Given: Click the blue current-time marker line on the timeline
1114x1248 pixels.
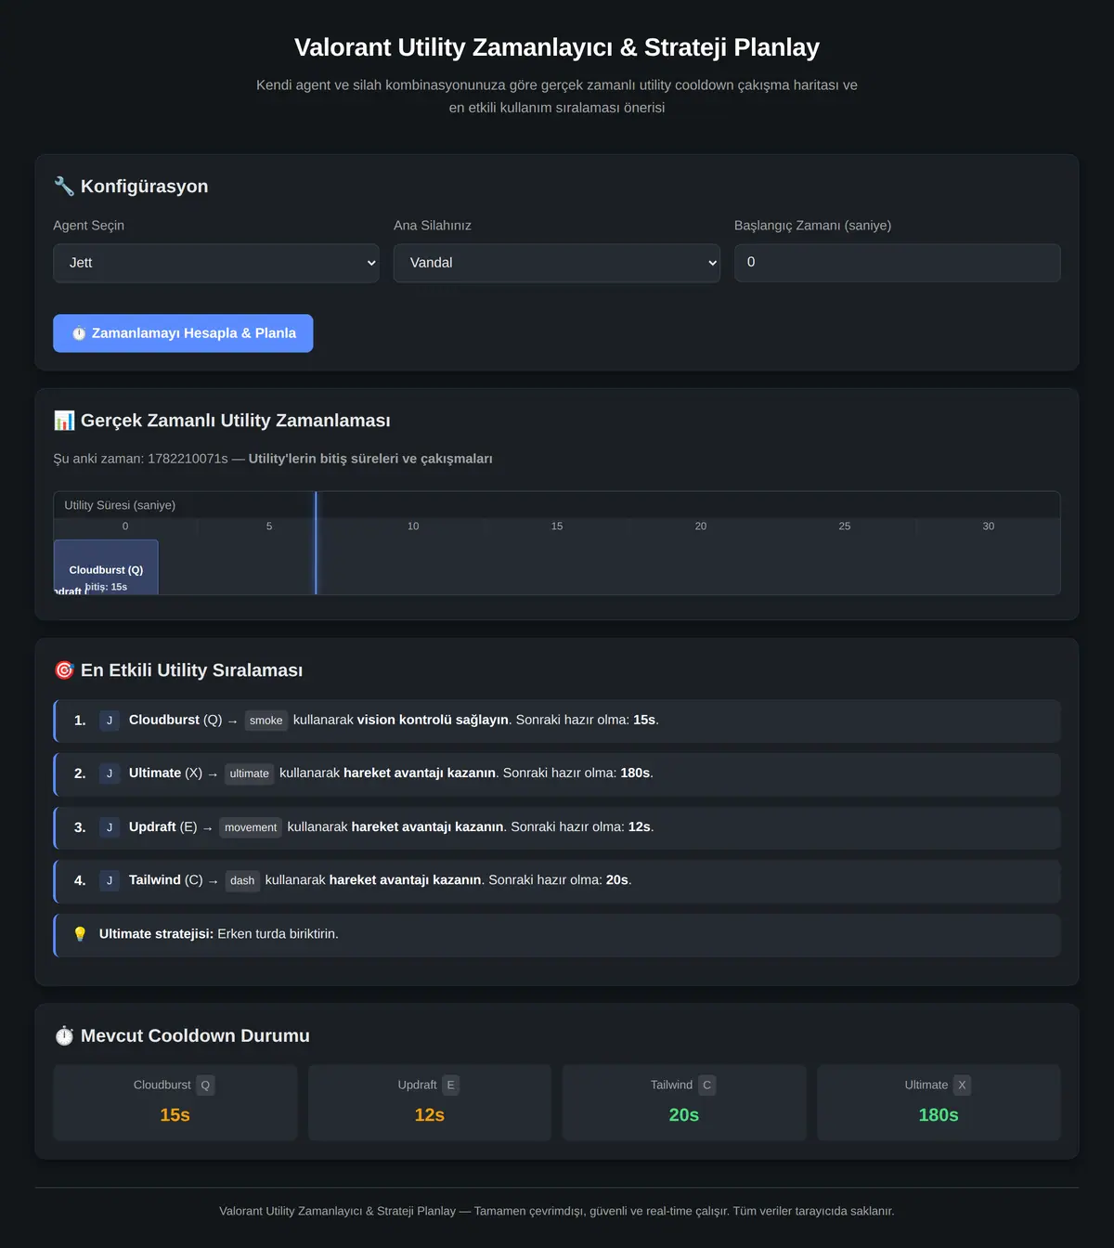Looking at the screenshot, I should tap(316, 543).
